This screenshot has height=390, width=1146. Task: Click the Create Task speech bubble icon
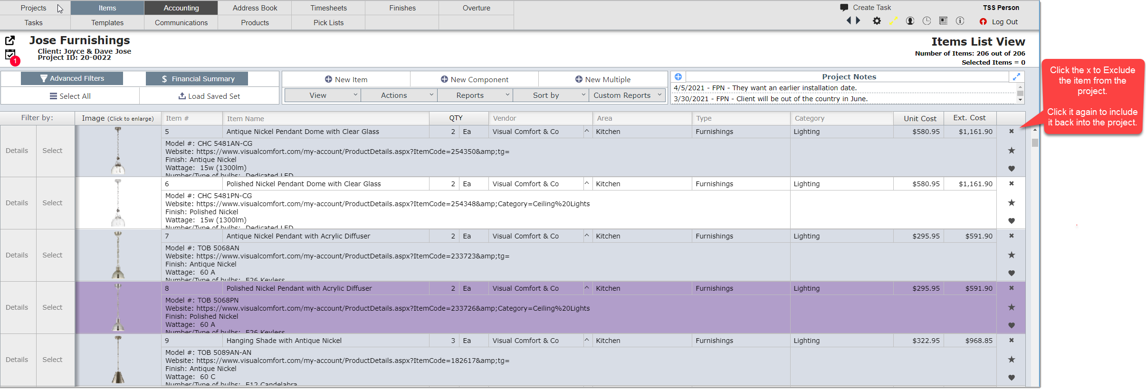pyautogui.click(x=844, y=8)
